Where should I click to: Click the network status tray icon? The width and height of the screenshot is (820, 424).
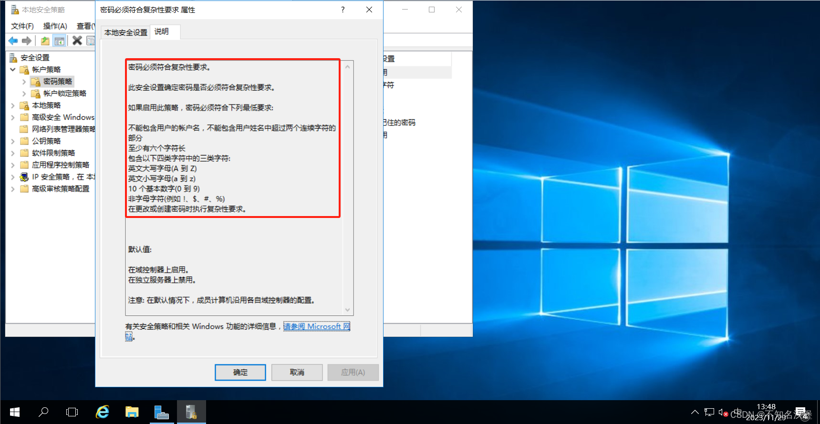coord(709,412)
